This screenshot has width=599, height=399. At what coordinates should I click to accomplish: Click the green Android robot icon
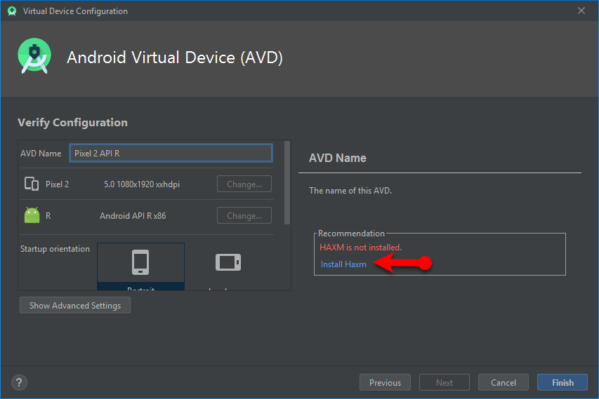(32, 216)
